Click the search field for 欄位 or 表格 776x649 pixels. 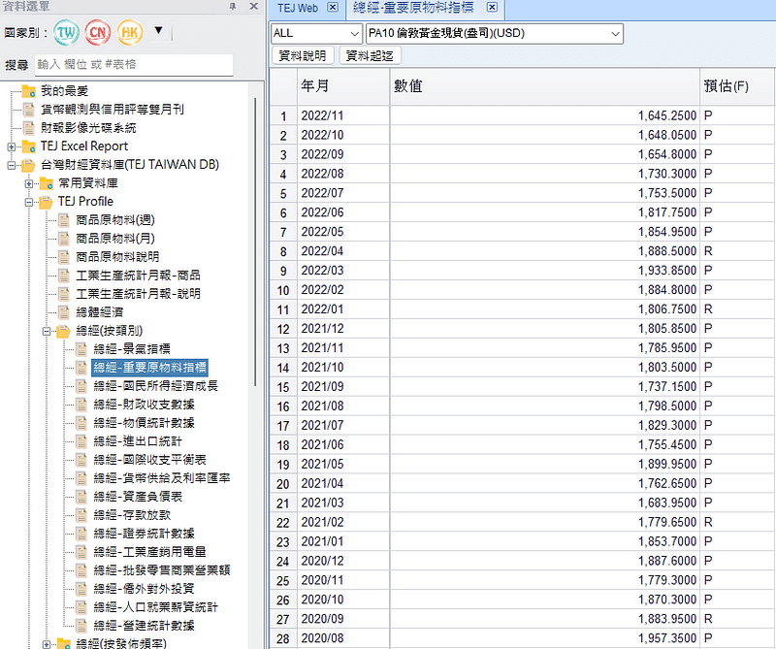pos(134,64)
